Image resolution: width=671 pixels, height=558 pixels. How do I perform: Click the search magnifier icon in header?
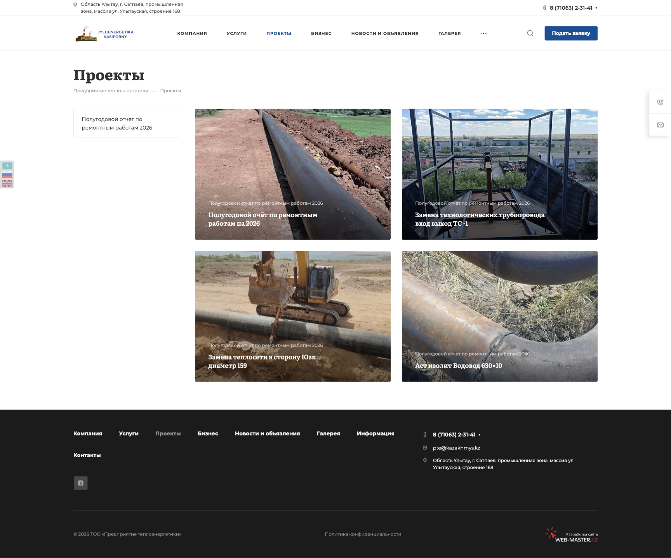[x=530, y=33]
